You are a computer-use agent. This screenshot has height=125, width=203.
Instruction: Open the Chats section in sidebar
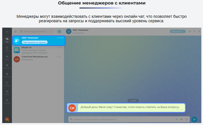7,40
